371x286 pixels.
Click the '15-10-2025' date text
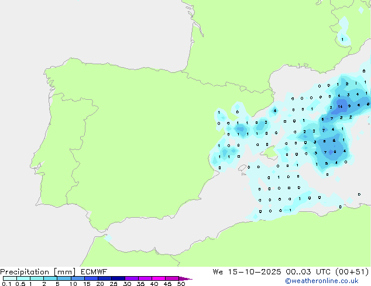tap(255, 272)
